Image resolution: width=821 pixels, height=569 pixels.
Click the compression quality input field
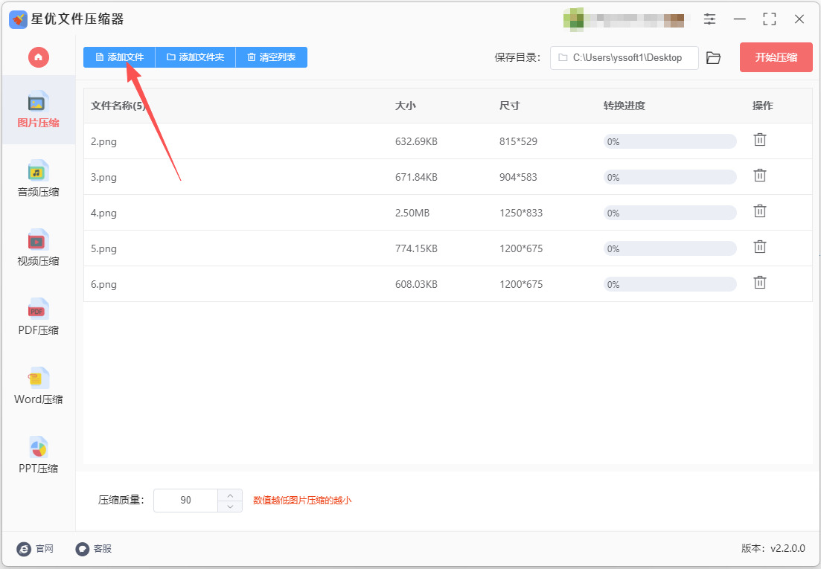[x=186, y=501]
